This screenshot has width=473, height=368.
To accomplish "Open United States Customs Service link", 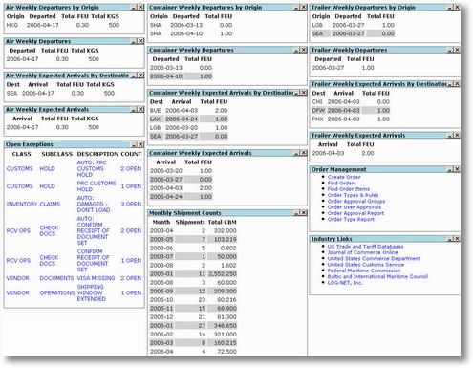I will pos(366,265).
